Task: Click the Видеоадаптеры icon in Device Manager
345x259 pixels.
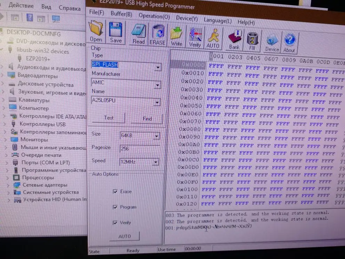Action: tap(11, 74)
